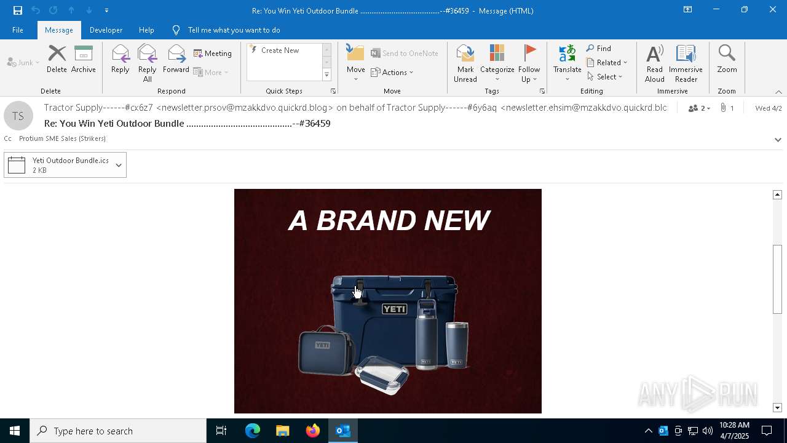Screen dimensions: 787x443
Task: Open the Move folder dropdown
Action: point(356,63)
